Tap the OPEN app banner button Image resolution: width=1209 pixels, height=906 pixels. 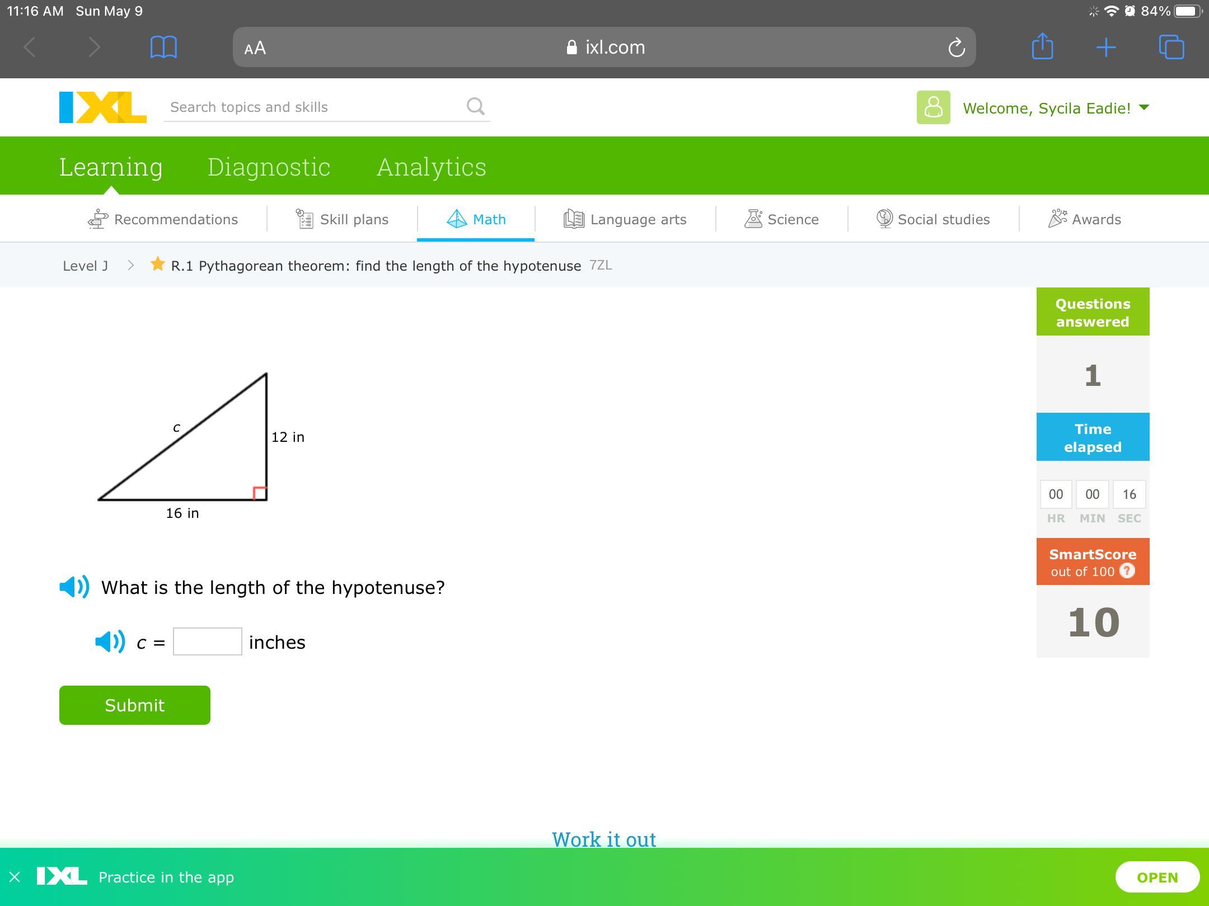1157,877
